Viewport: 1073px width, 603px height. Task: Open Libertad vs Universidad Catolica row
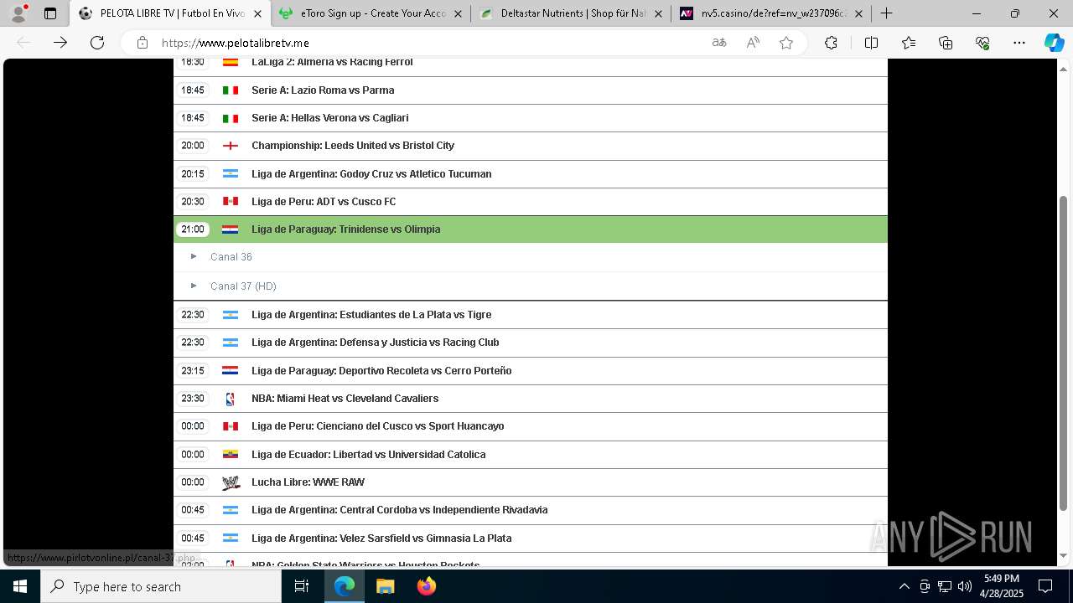click(x=531, y=455)
